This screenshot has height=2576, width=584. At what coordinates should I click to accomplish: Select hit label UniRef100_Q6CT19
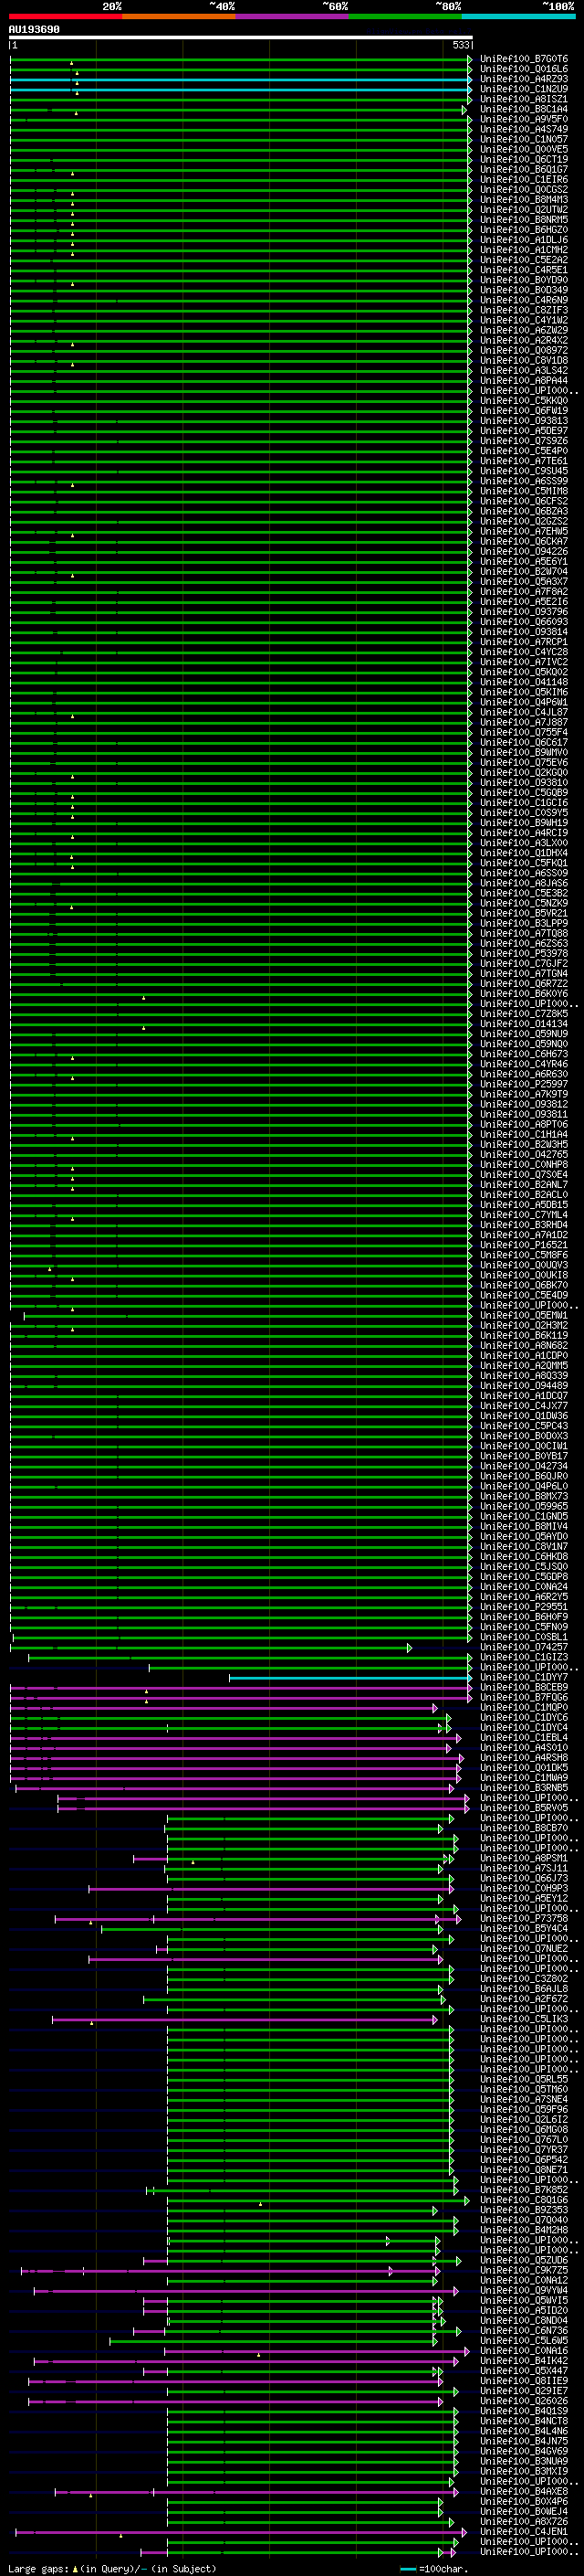524,159
